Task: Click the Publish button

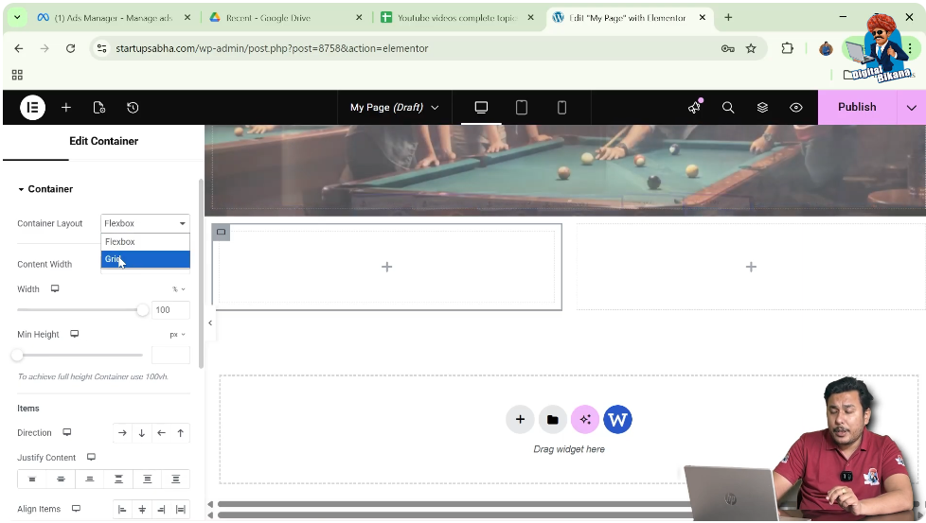Action: click(857, 107)
